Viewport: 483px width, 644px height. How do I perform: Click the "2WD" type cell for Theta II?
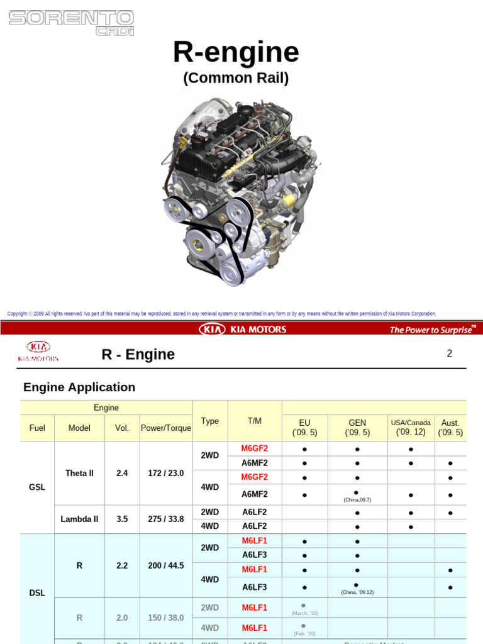pyautogui.click(x=210, y=455)
